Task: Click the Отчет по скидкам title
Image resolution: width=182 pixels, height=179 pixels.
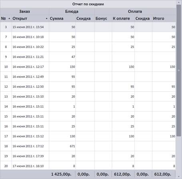Action: click(x=88, y=4)
